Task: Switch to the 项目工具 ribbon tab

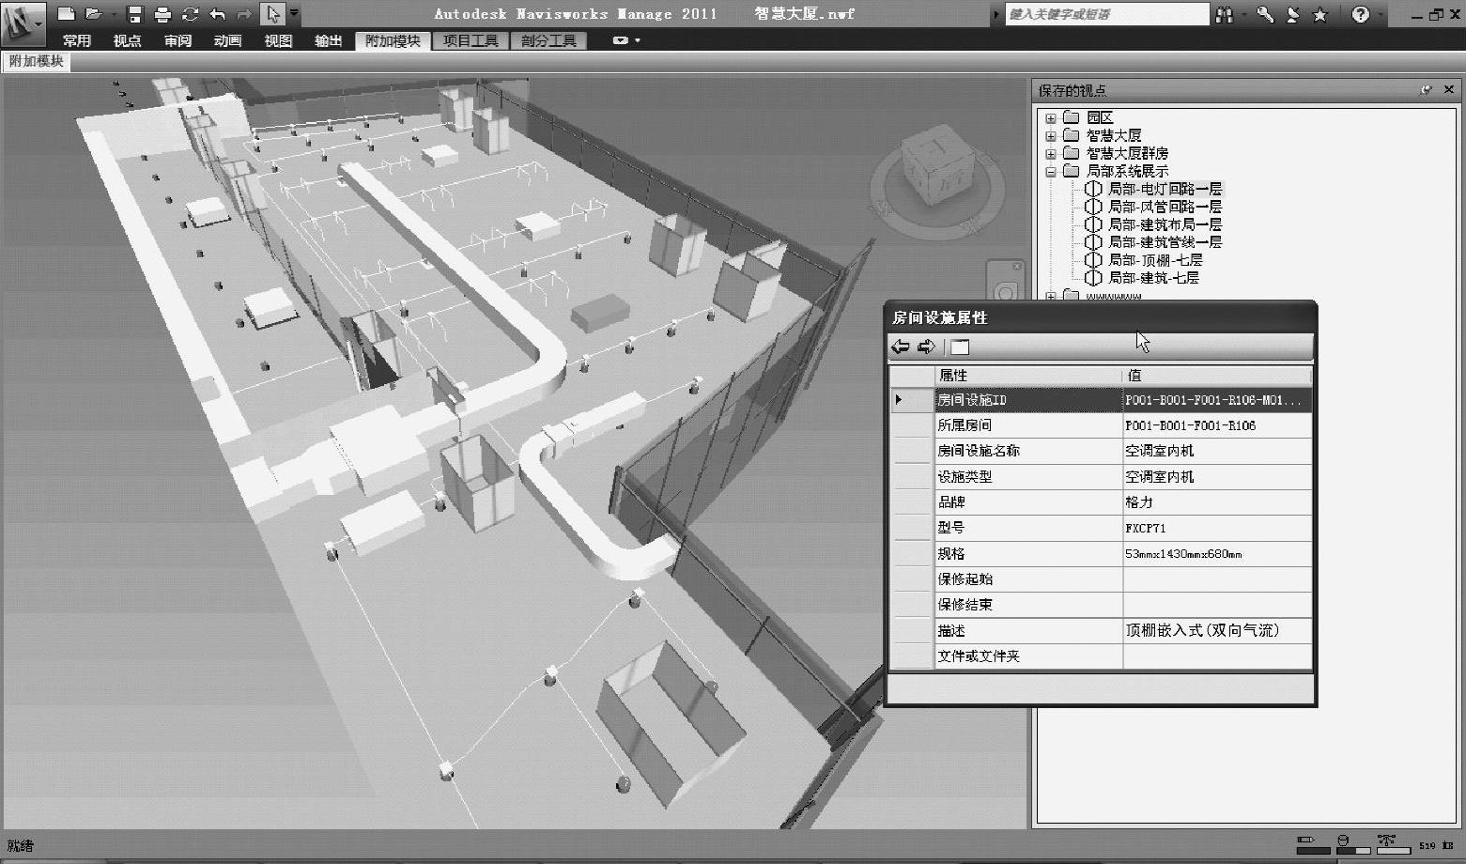Action: click(471, 41)
